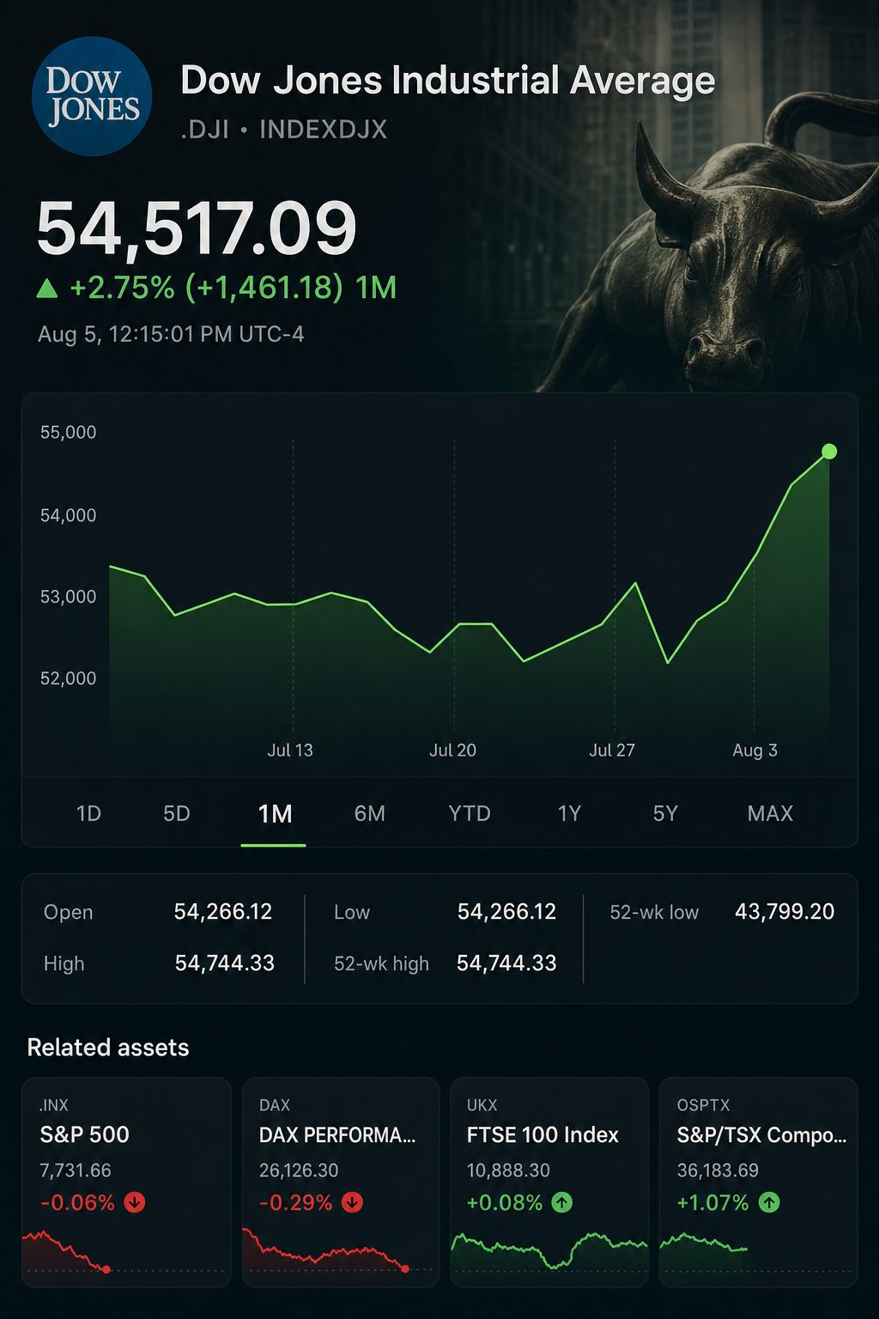The height and width of the screenshot is (1319, 879).
Task: Switch chart to 5Y range
Action: (x=665, y=813)
